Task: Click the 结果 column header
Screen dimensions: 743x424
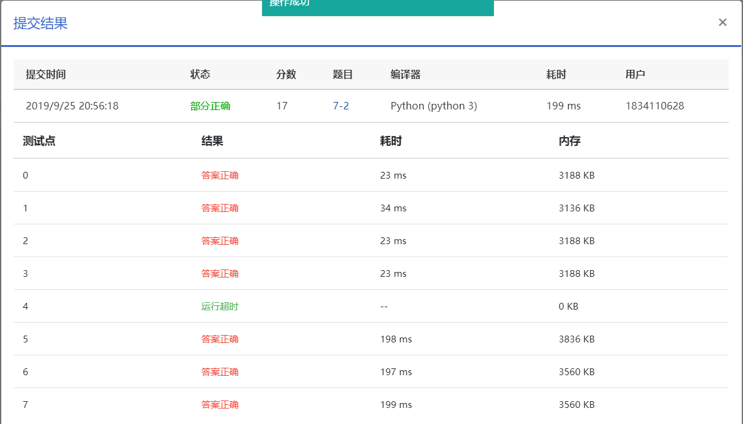Action: (212, 141)
